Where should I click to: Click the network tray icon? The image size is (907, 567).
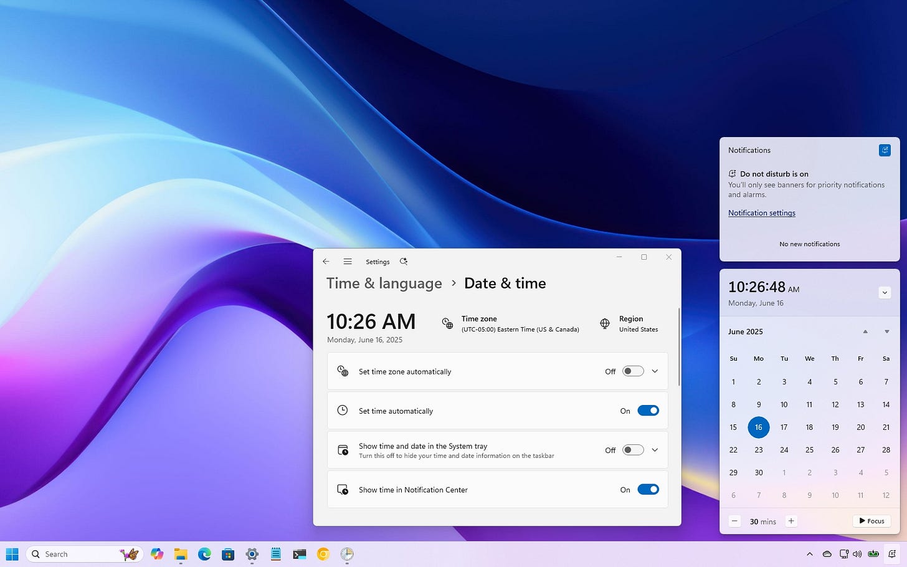tap(844, 554)
